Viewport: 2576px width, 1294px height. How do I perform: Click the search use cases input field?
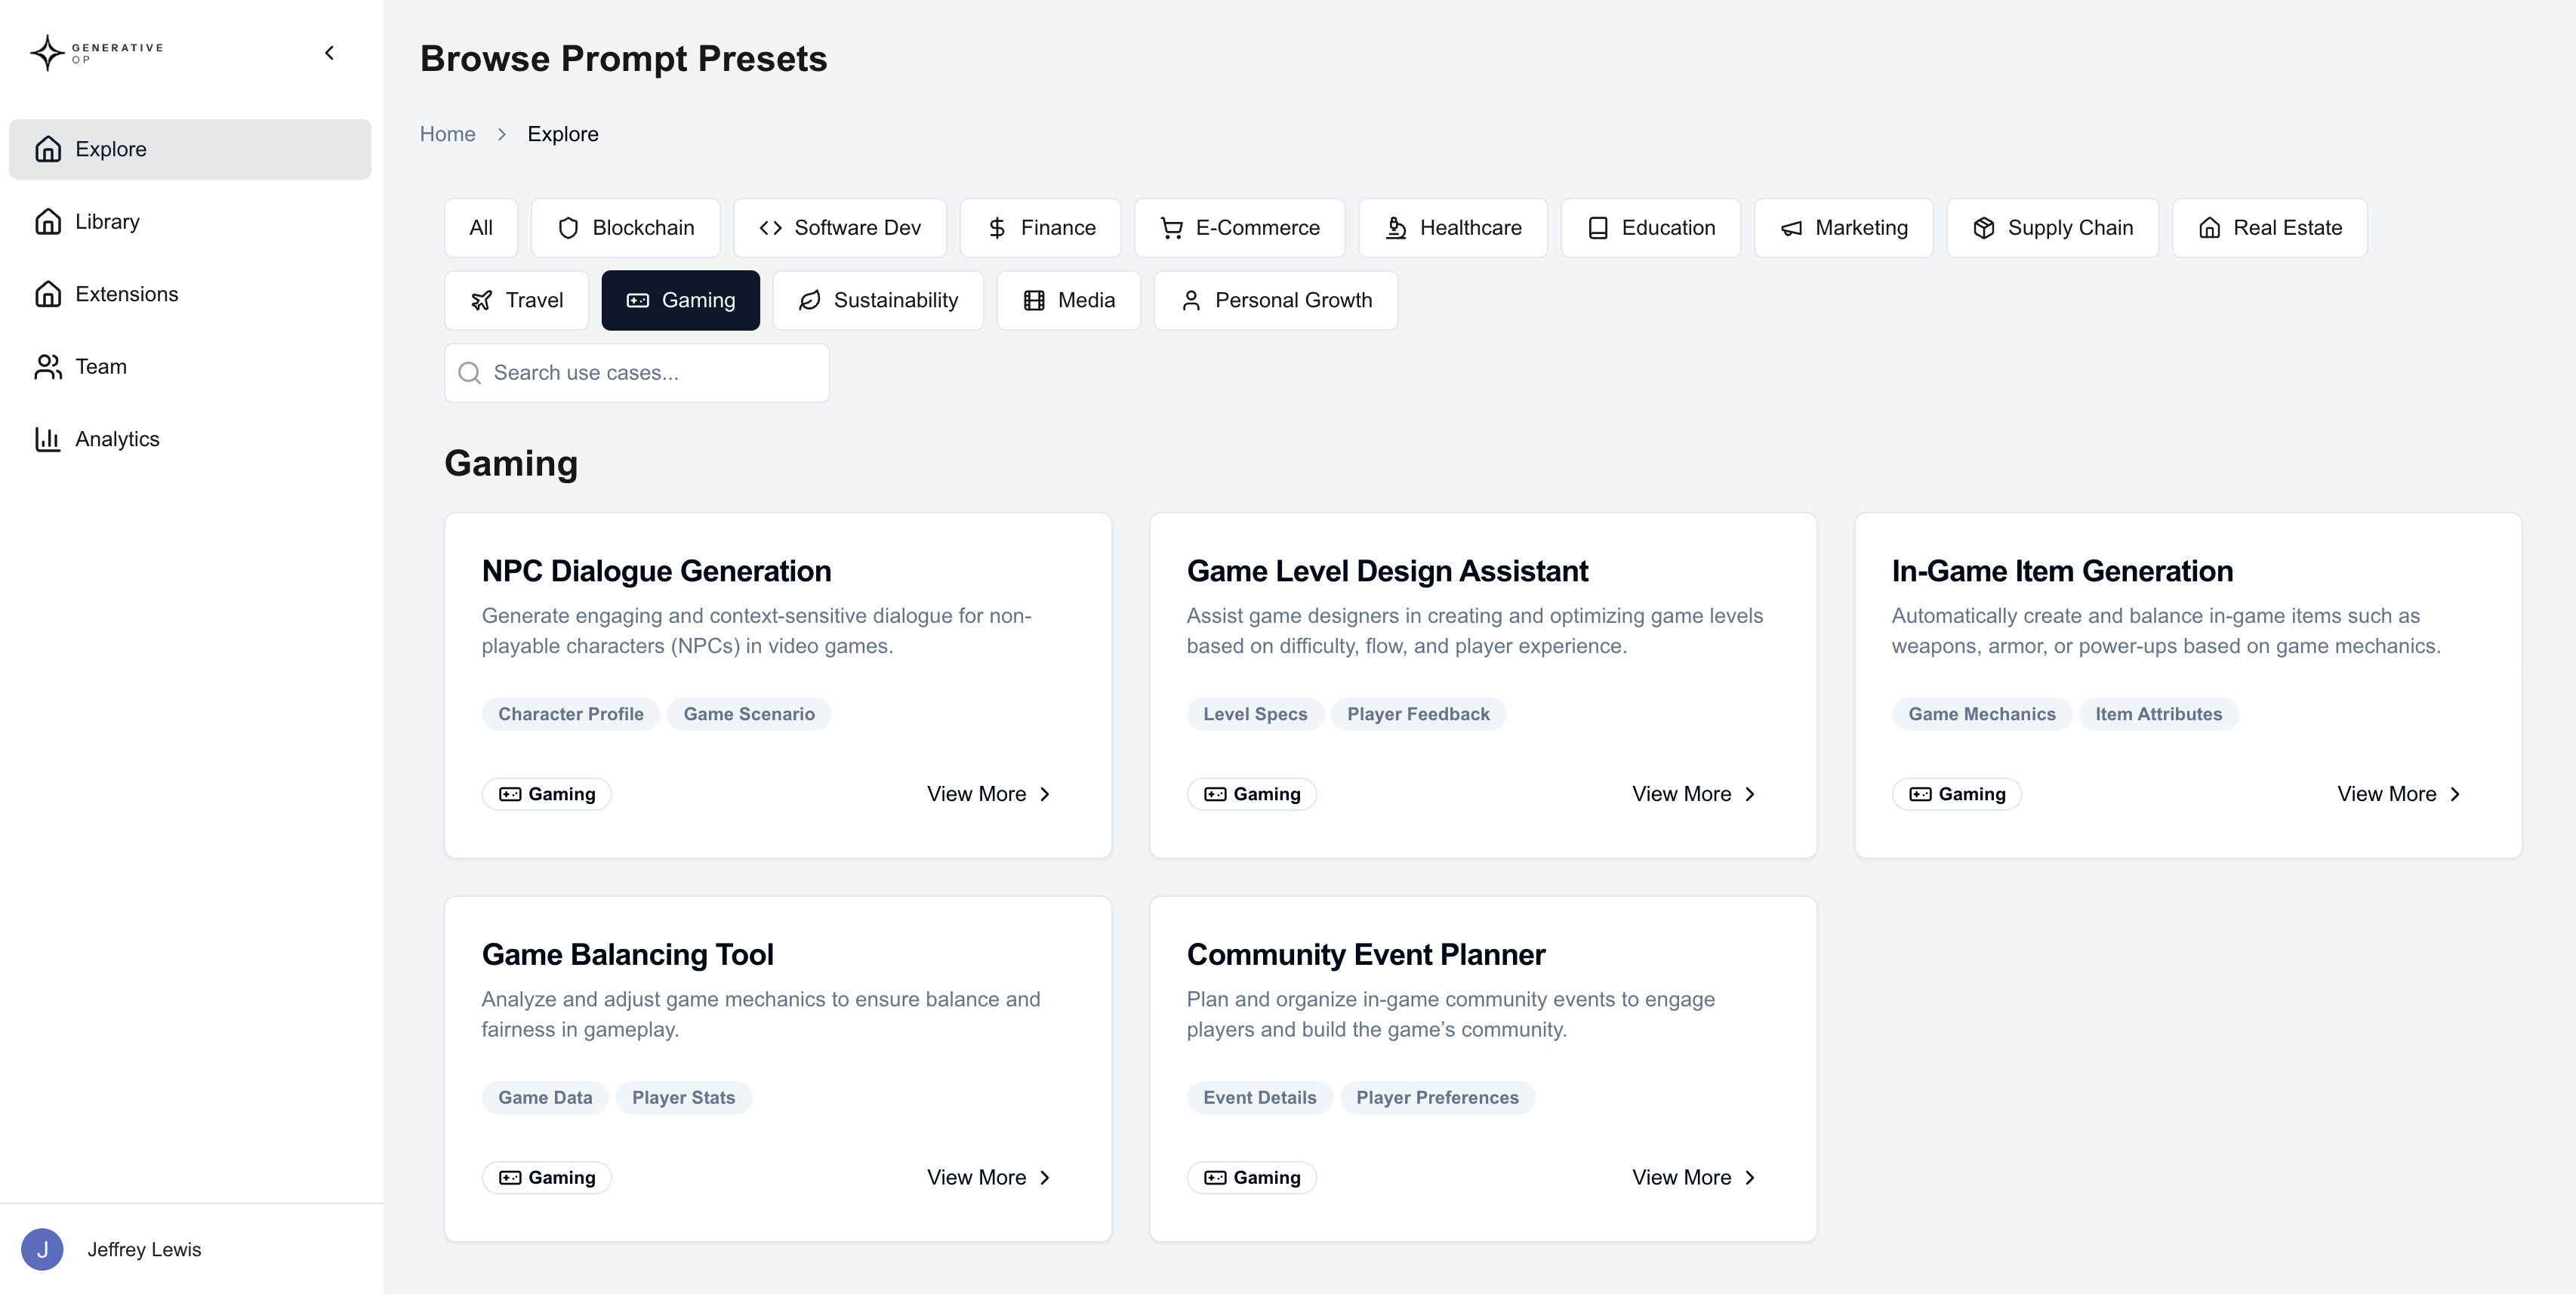[x=636, y=372]
